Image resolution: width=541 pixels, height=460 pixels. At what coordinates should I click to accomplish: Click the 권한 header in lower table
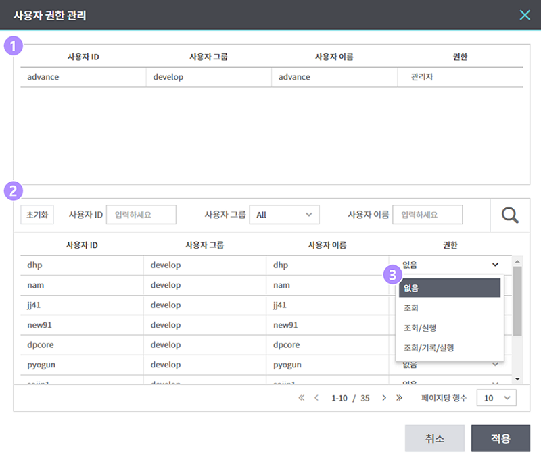click(450, 245)
